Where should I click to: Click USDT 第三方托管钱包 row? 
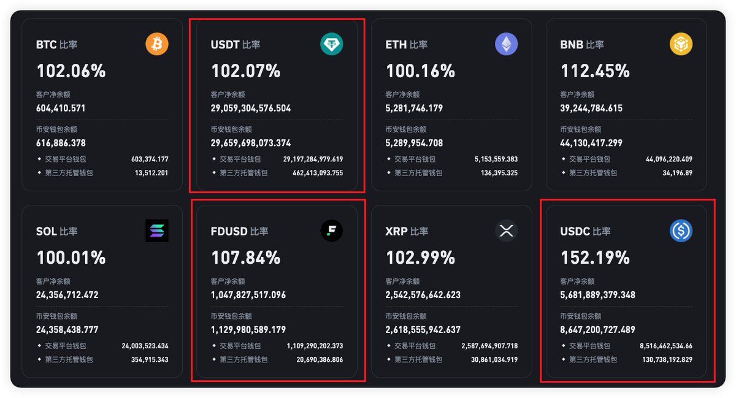click(277, 173)
